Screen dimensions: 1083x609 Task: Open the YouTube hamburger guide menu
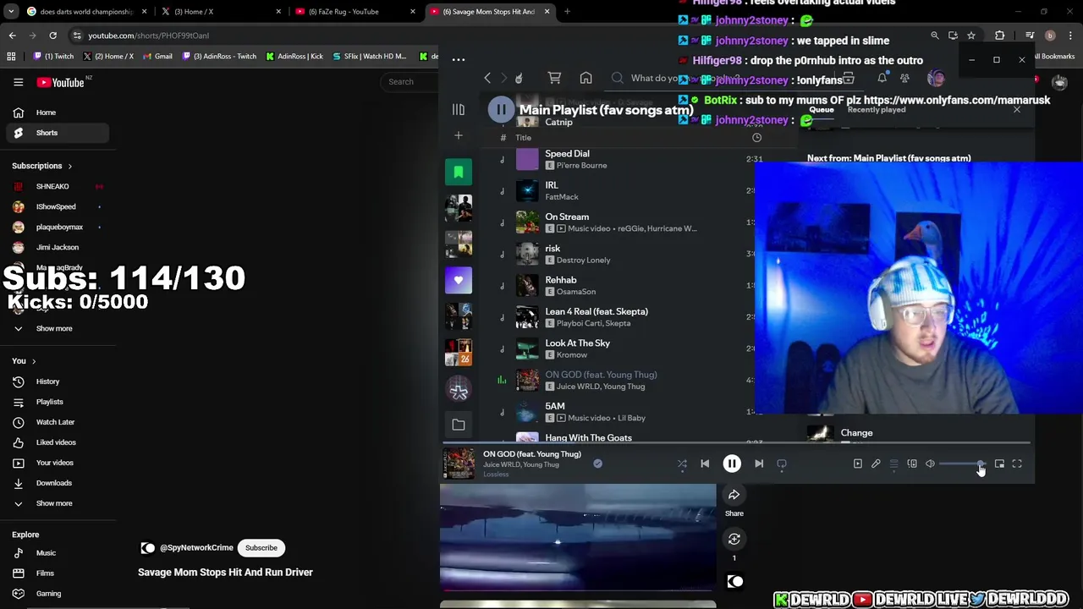point(18,82)
